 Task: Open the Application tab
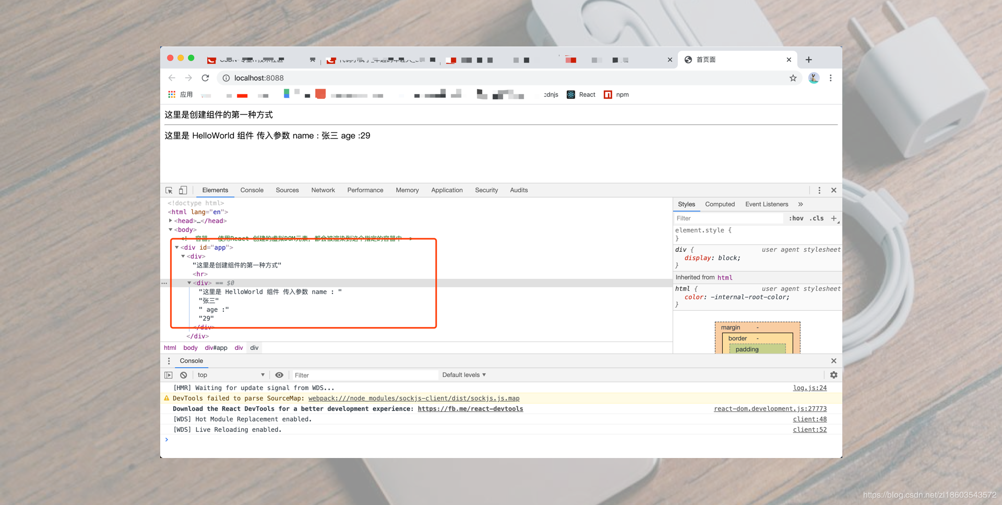(447, 190)
